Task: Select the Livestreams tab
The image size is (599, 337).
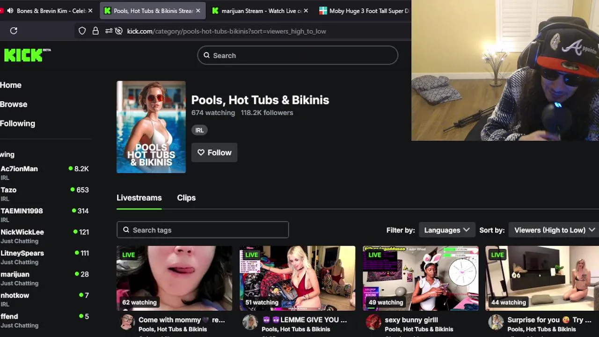Action: pos(139,198)
